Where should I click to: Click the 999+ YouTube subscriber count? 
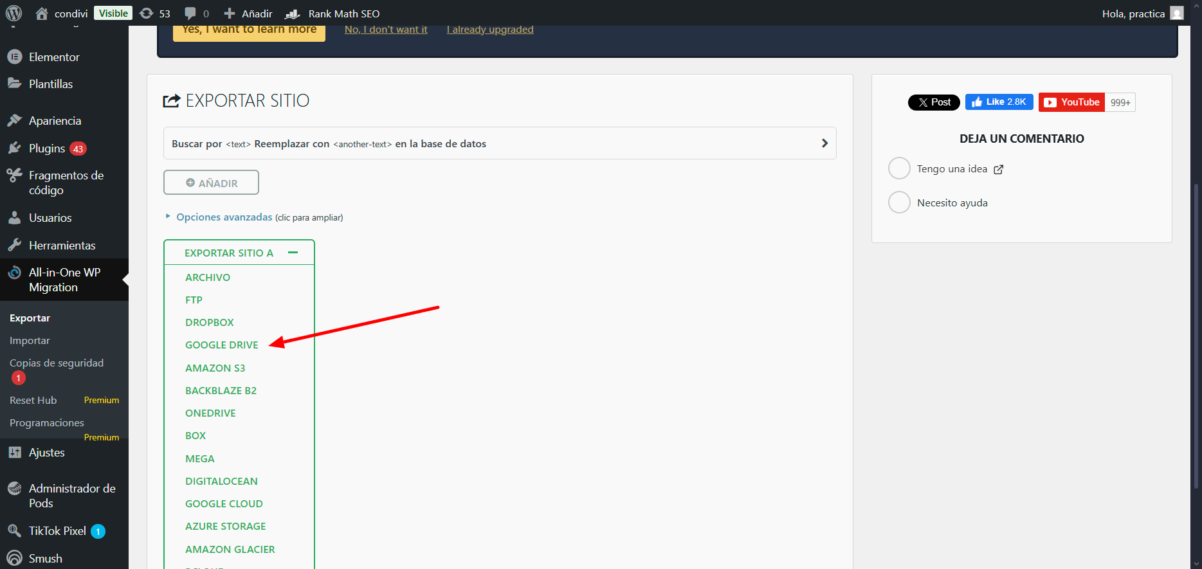tap(1120, 102)
